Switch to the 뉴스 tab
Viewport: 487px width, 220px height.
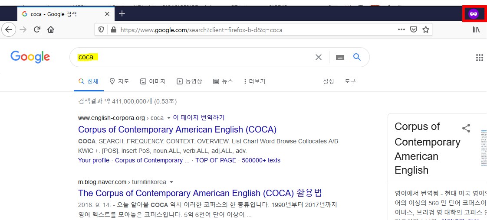tap(223, 81)
